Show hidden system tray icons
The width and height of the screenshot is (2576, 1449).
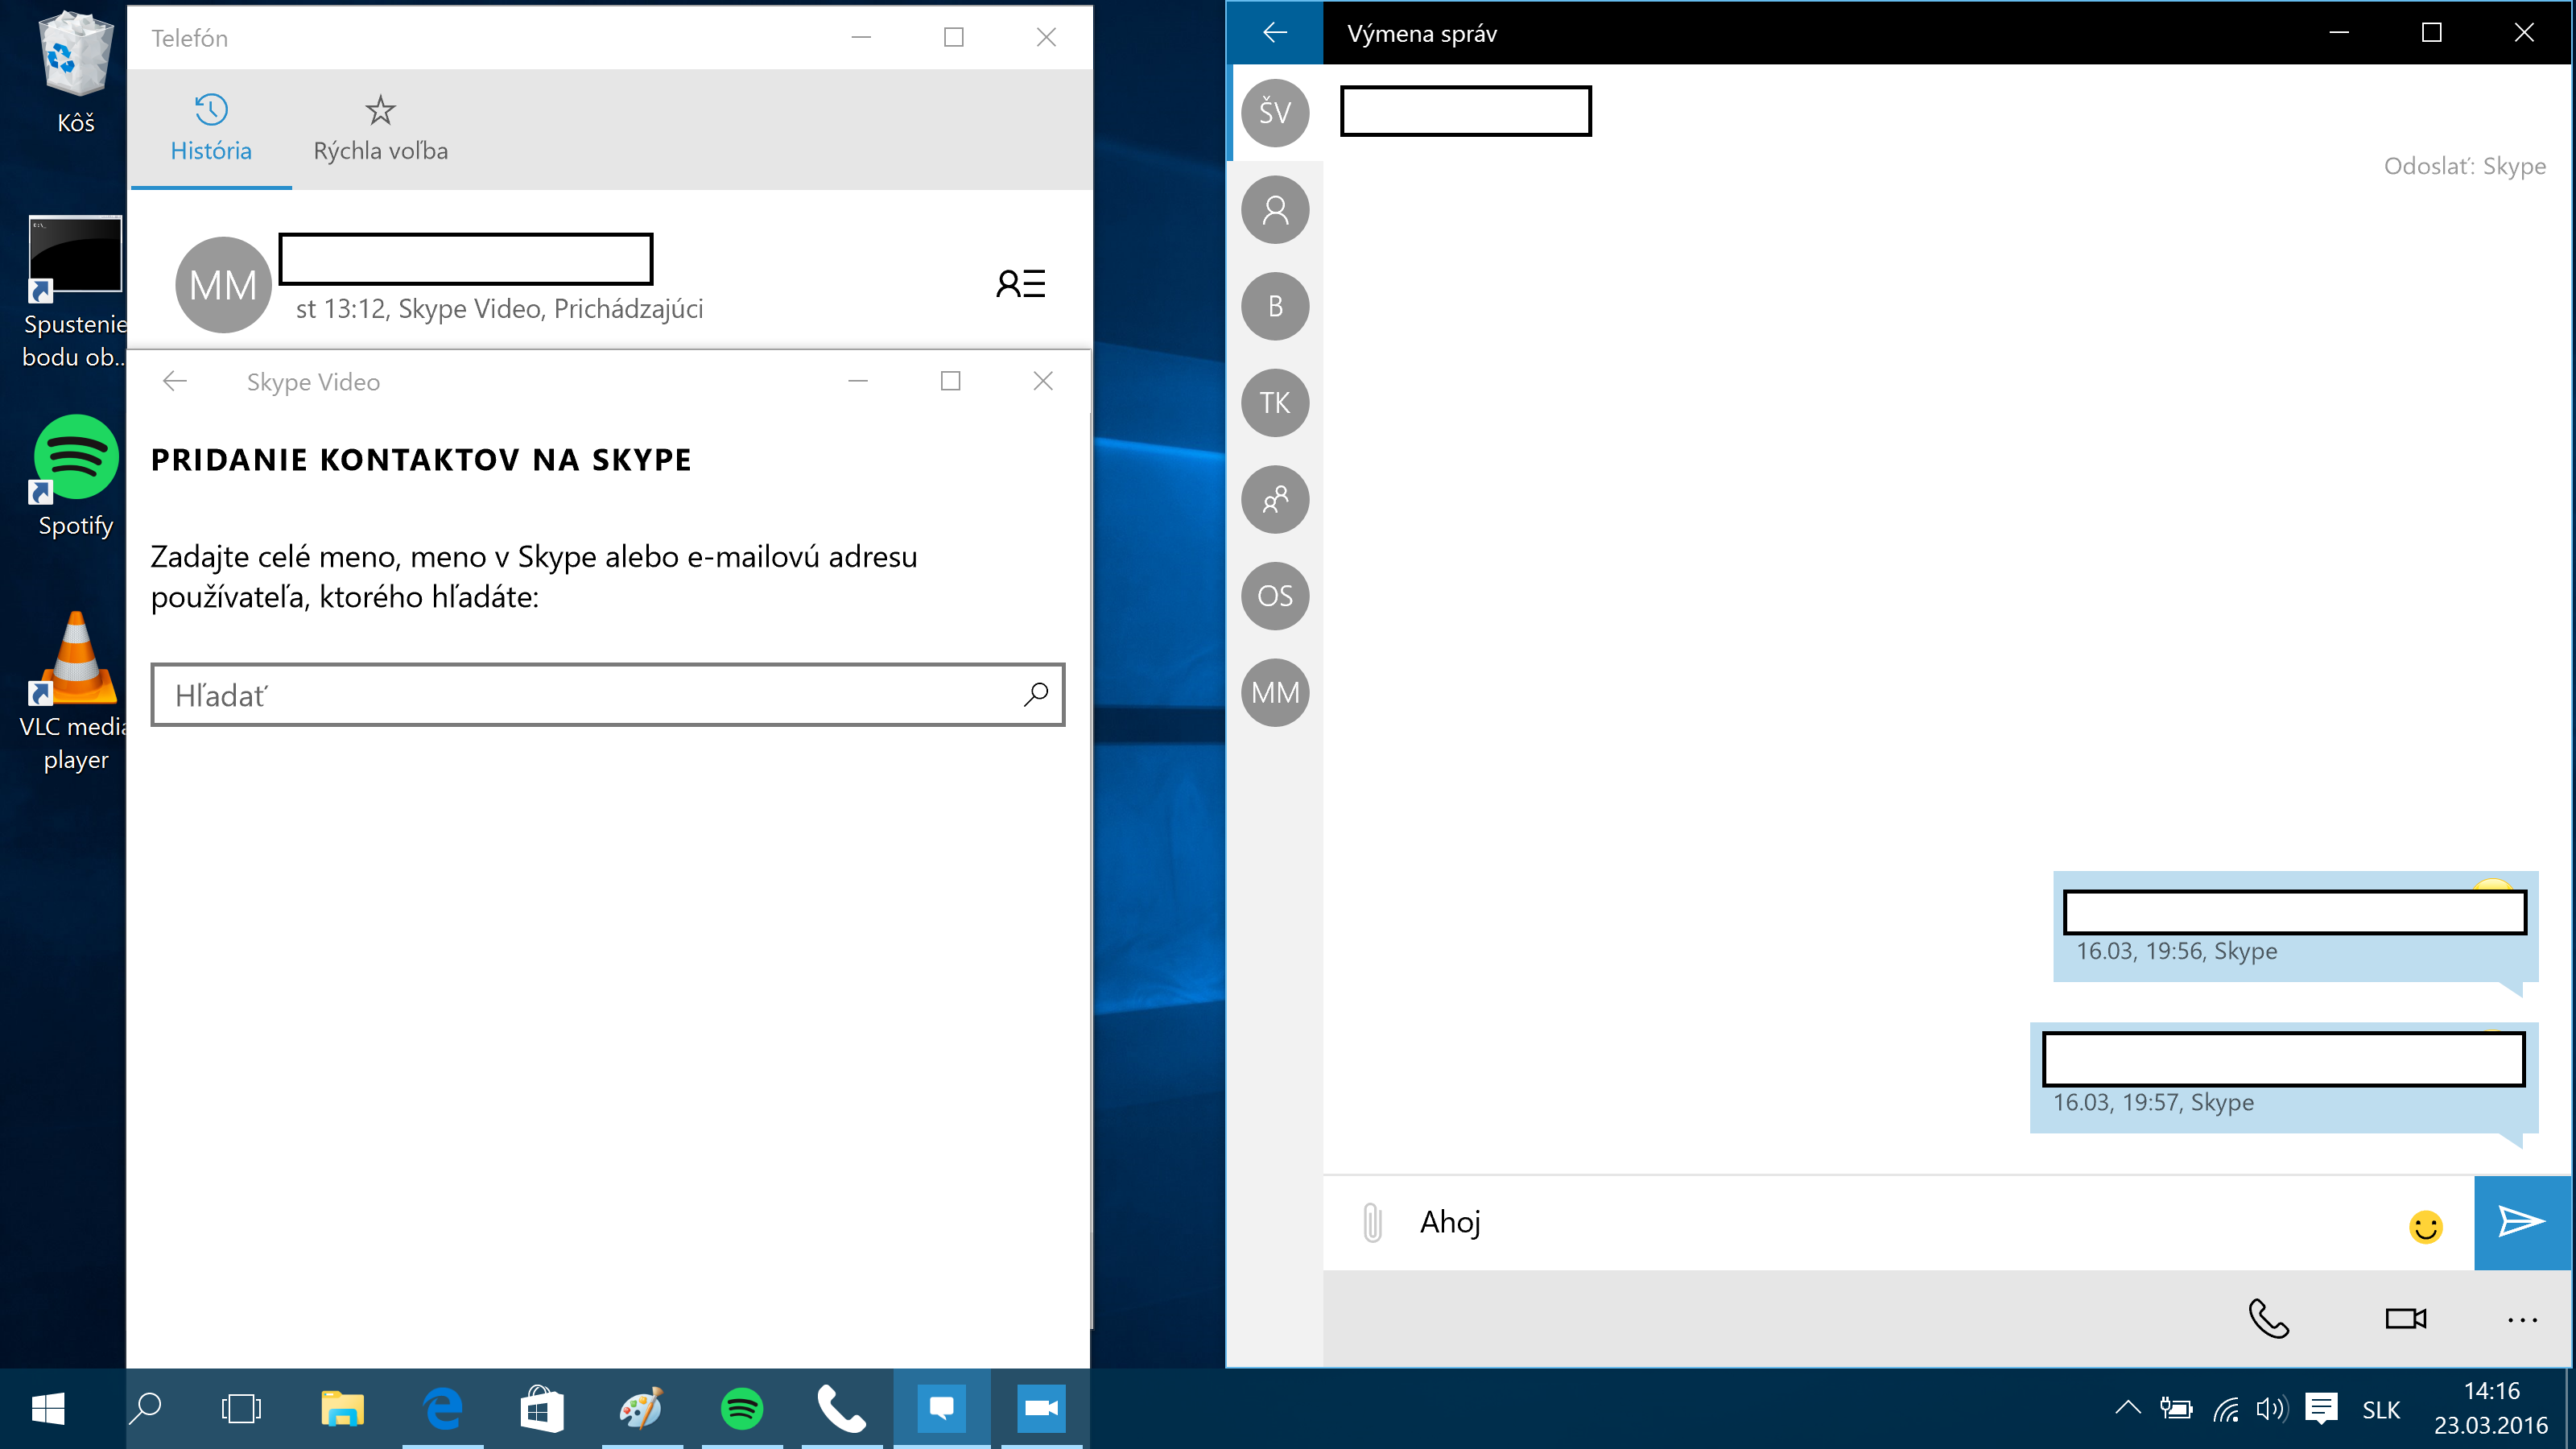tap(2127, 1409)
